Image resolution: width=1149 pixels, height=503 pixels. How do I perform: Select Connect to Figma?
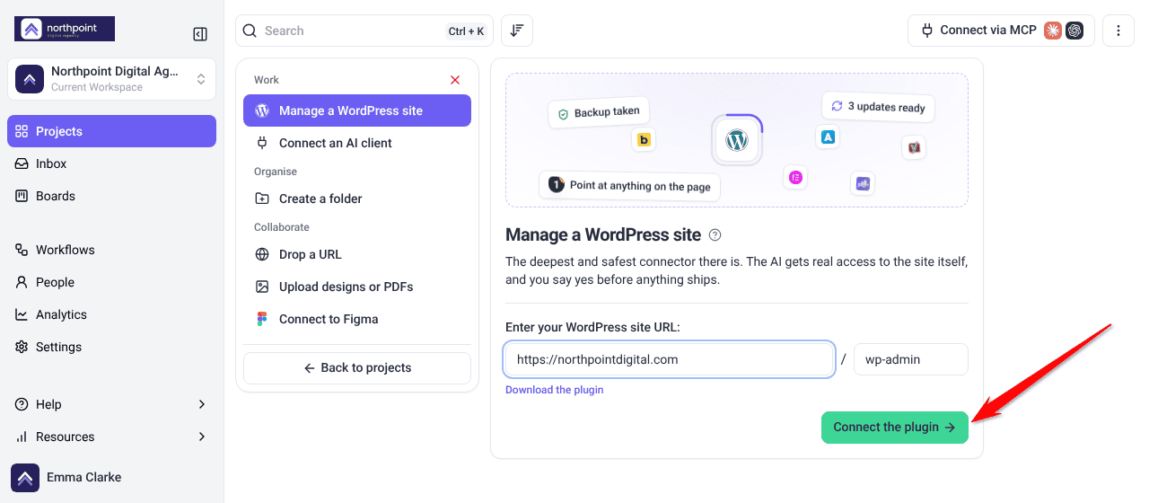point(357,319)
